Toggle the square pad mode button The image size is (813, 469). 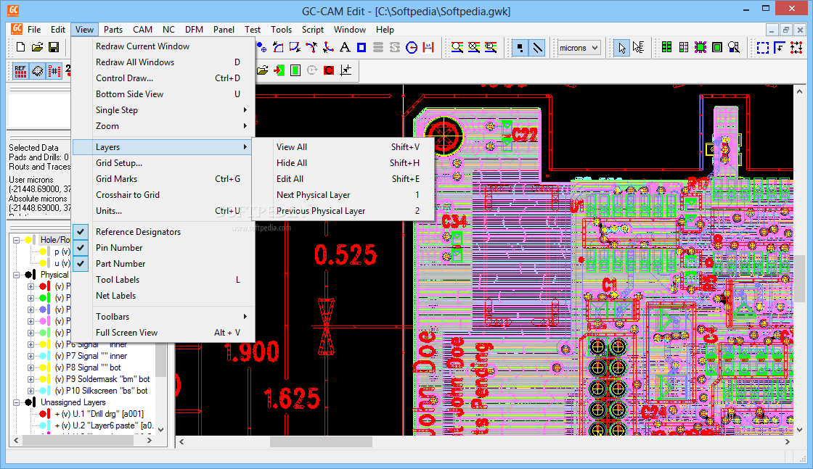pyautogui.click(x=520, y=48)
